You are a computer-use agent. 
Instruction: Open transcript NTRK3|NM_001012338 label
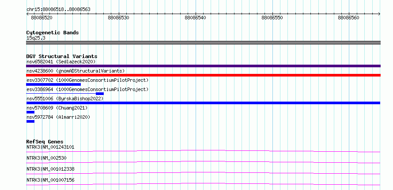(50, 169)
